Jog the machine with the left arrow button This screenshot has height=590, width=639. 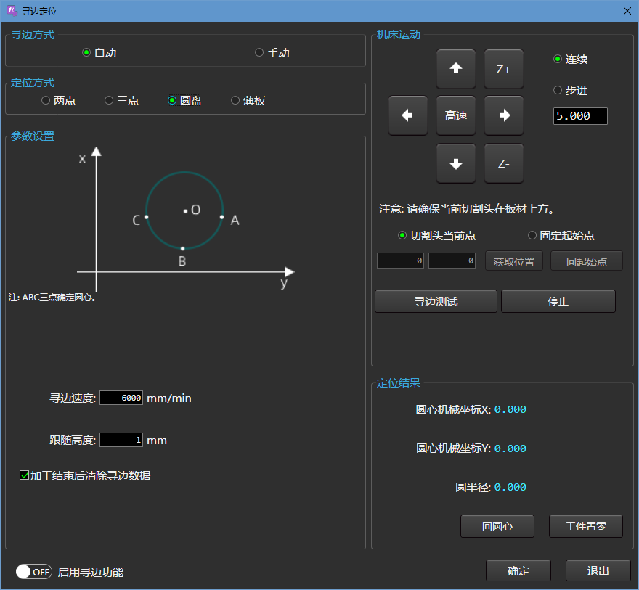(408, 115)
